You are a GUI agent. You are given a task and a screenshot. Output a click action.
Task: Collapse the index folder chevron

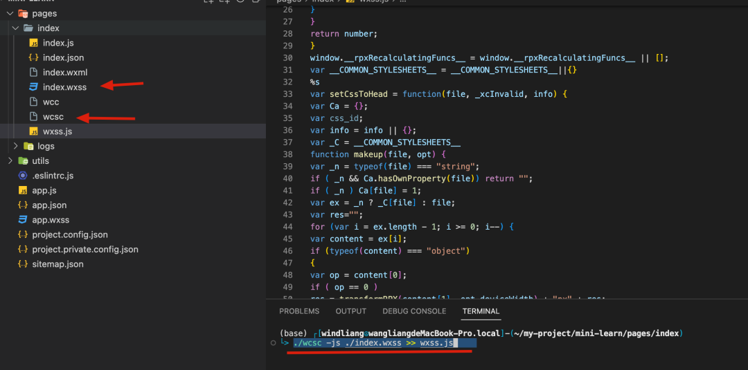[15, 28]
